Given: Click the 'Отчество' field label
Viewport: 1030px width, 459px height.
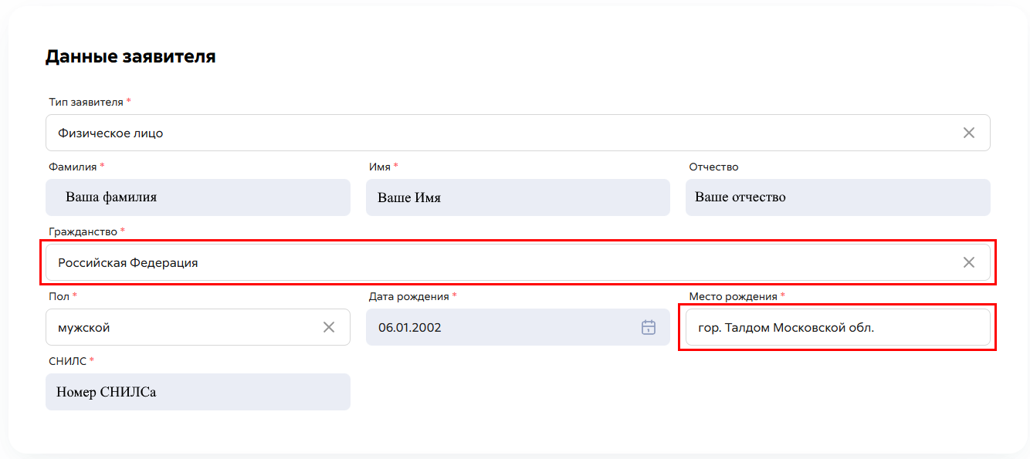Looking at the screenshot, I should (713, 167).
